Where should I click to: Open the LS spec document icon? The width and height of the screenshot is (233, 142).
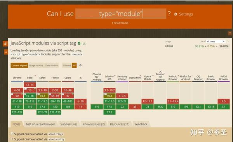pos(79,43)
